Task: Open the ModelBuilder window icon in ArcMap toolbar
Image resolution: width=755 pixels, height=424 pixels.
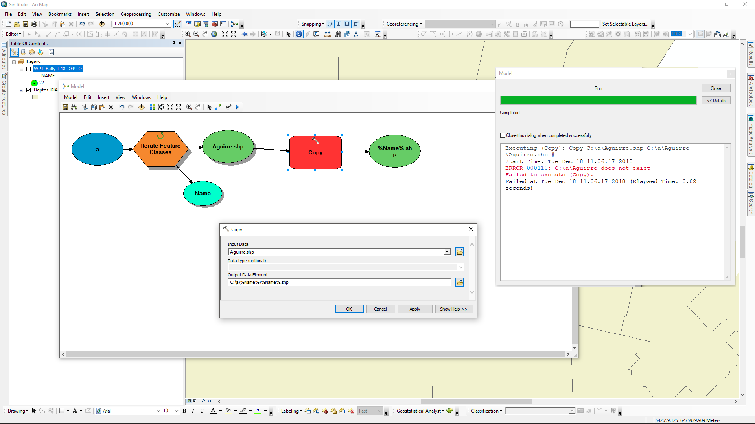Action: pyautogui.click(x=234, y=24)
